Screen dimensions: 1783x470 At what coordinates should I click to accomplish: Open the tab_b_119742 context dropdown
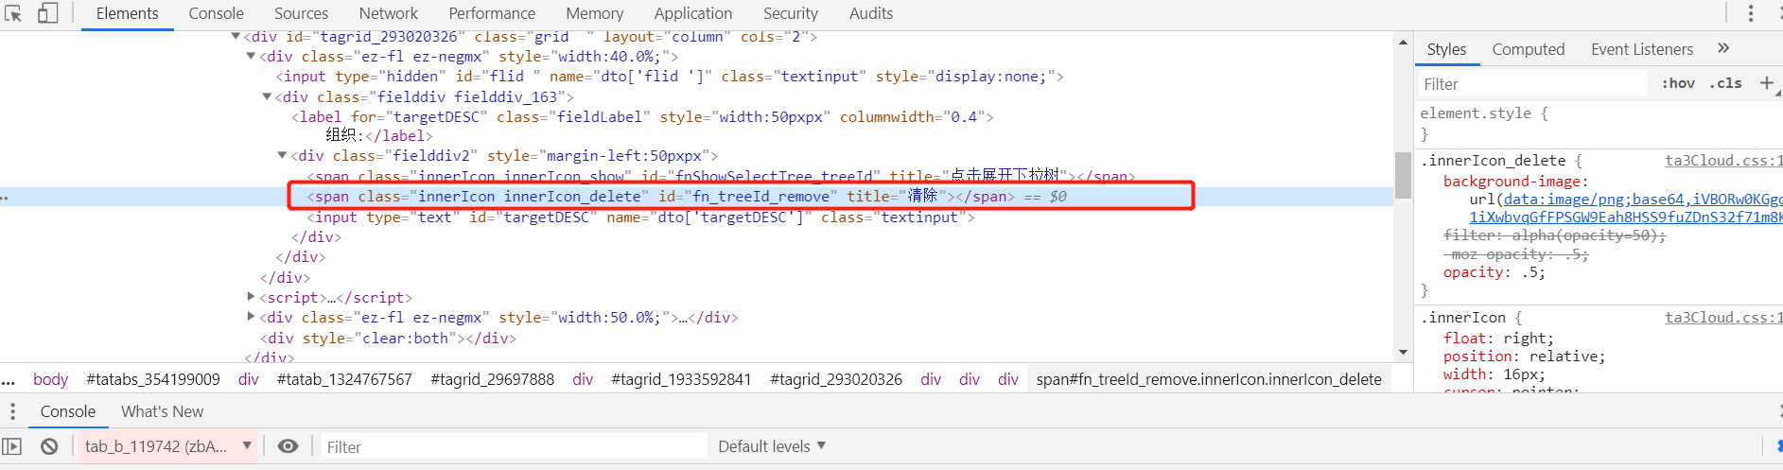coord(167,446)
